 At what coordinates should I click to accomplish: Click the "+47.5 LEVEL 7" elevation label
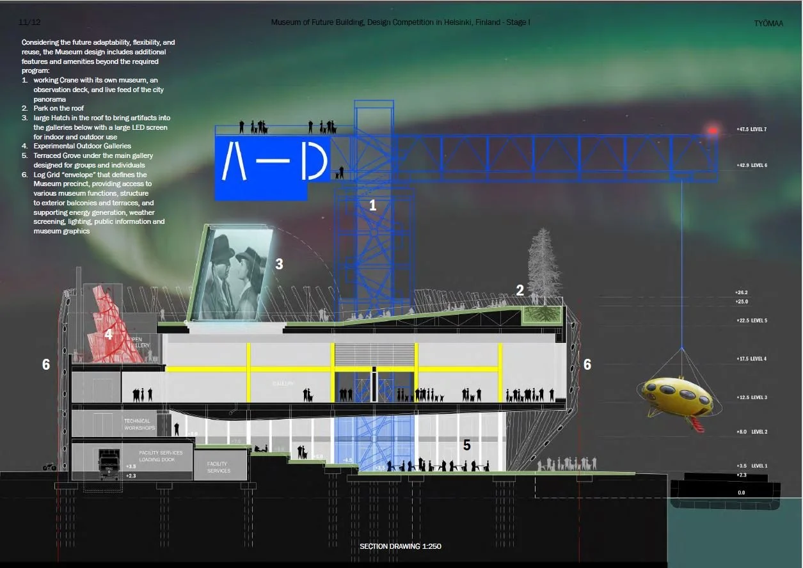coord(752,129)
